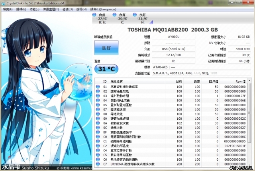Click the Raw 值 column header

[x=233, y=82]
